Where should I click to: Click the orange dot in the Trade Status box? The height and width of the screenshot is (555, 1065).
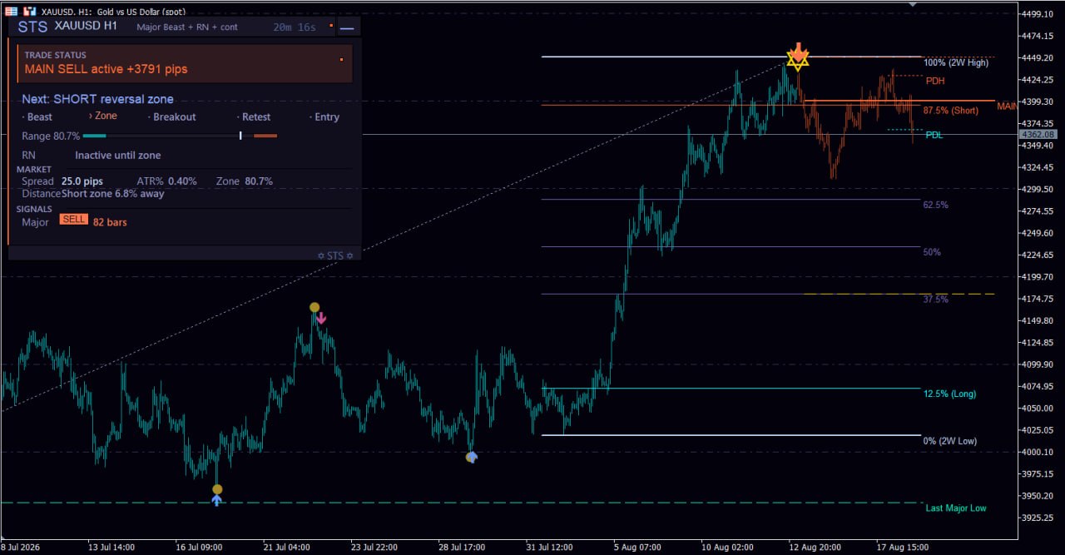pyautogui.click(x=341, y=60)
